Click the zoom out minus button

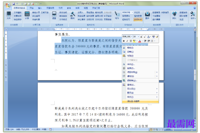[x=173, y=129]
